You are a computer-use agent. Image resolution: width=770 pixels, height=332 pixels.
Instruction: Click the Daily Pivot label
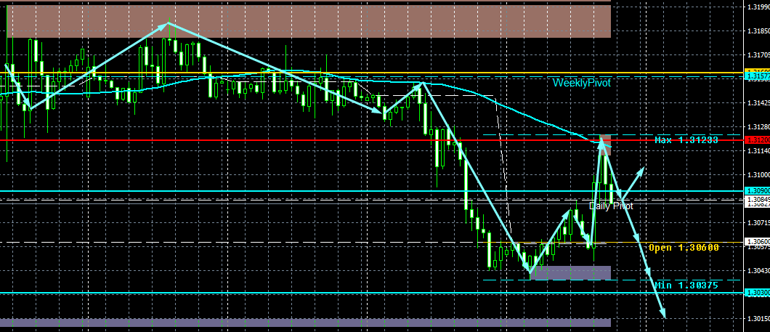point(611,206)
